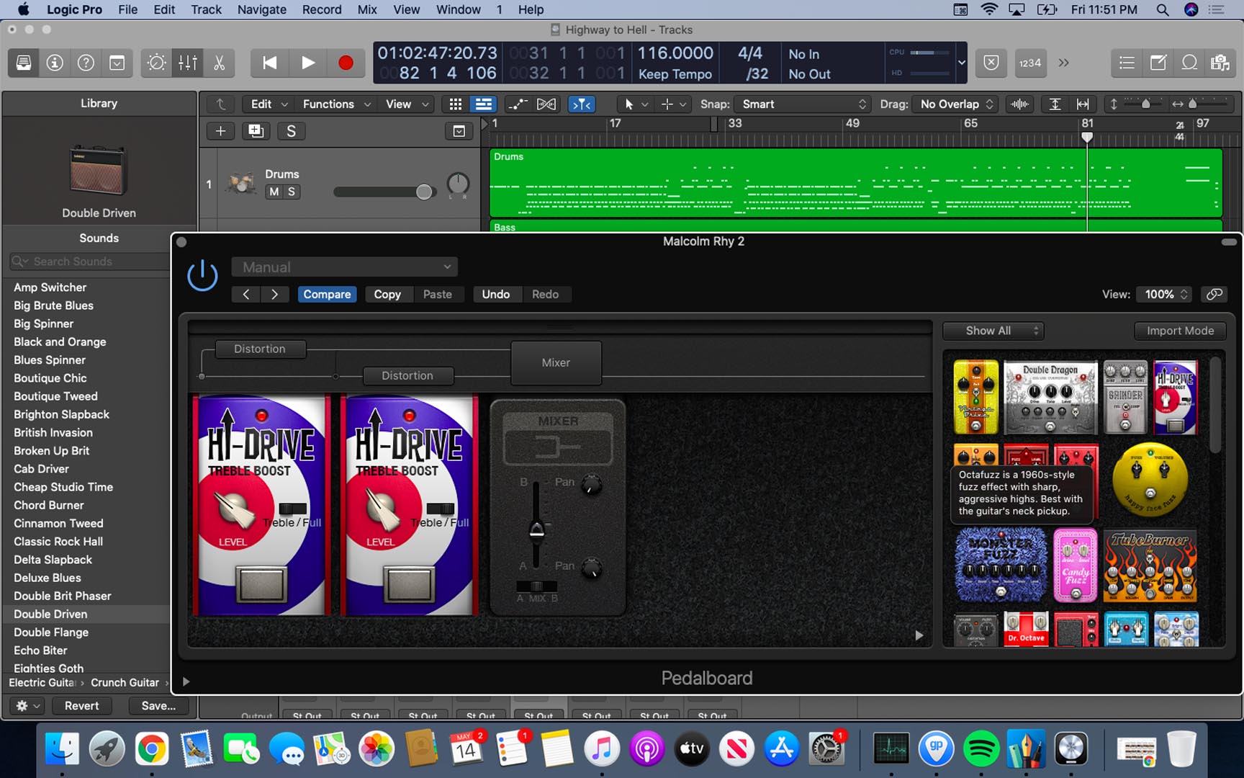Click the Copy button in plug-in header
Screen dimensions: 1244x778
387,295
